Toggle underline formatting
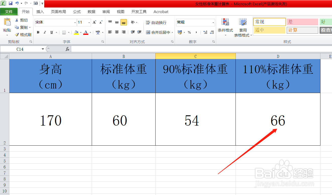This screenshot has width=332, height=195. 52,32
